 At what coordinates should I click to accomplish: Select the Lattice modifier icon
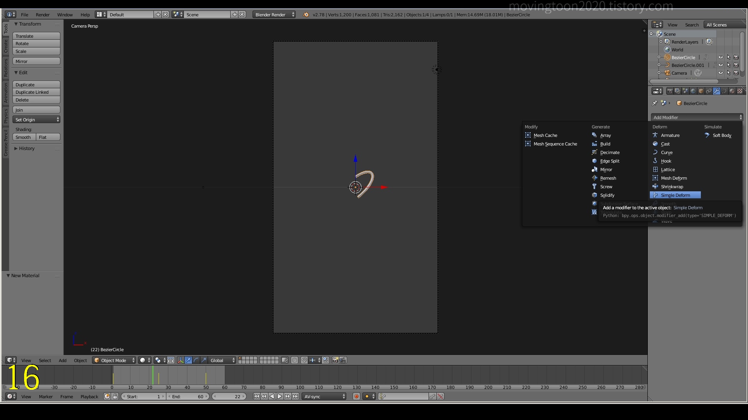click(655, 169)
